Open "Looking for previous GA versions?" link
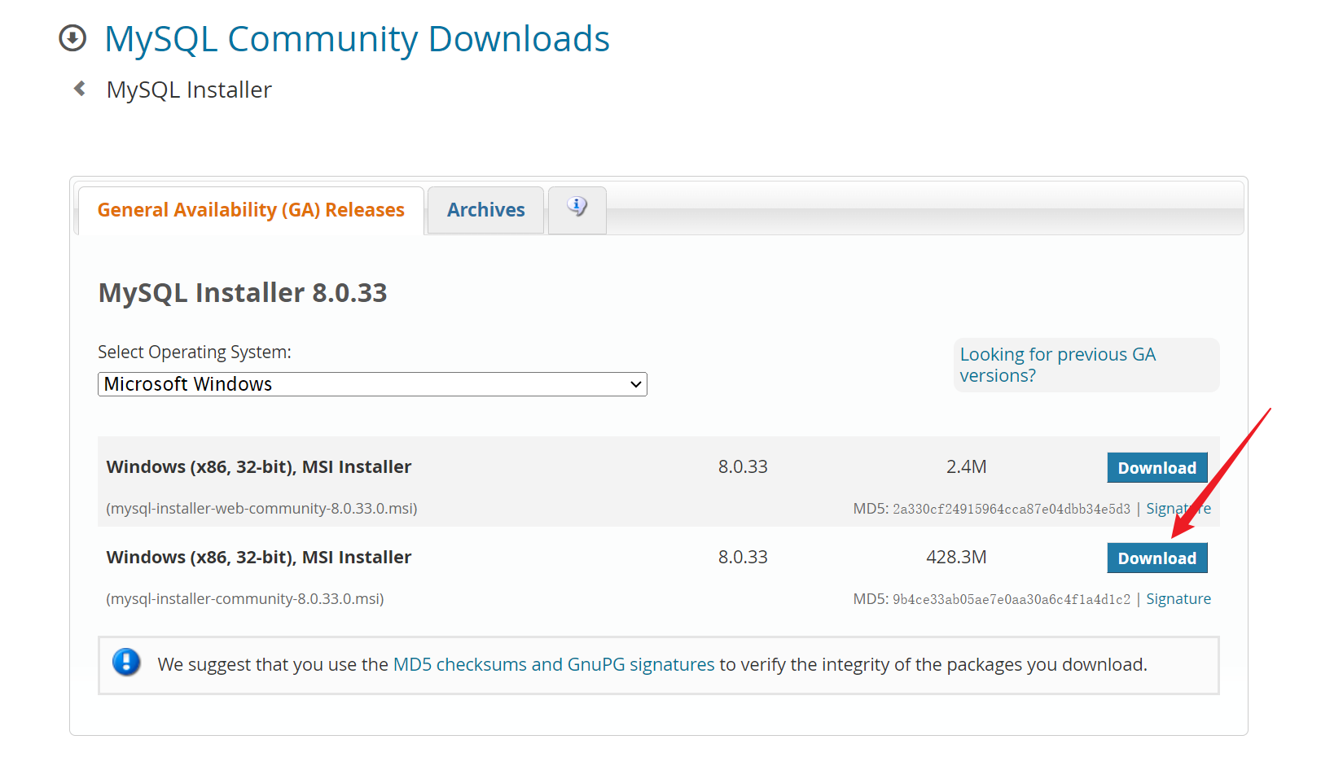 [x=1056, y=365]
